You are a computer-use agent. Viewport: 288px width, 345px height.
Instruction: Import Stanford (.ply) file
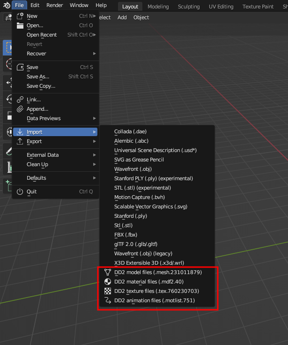(157, 216)
